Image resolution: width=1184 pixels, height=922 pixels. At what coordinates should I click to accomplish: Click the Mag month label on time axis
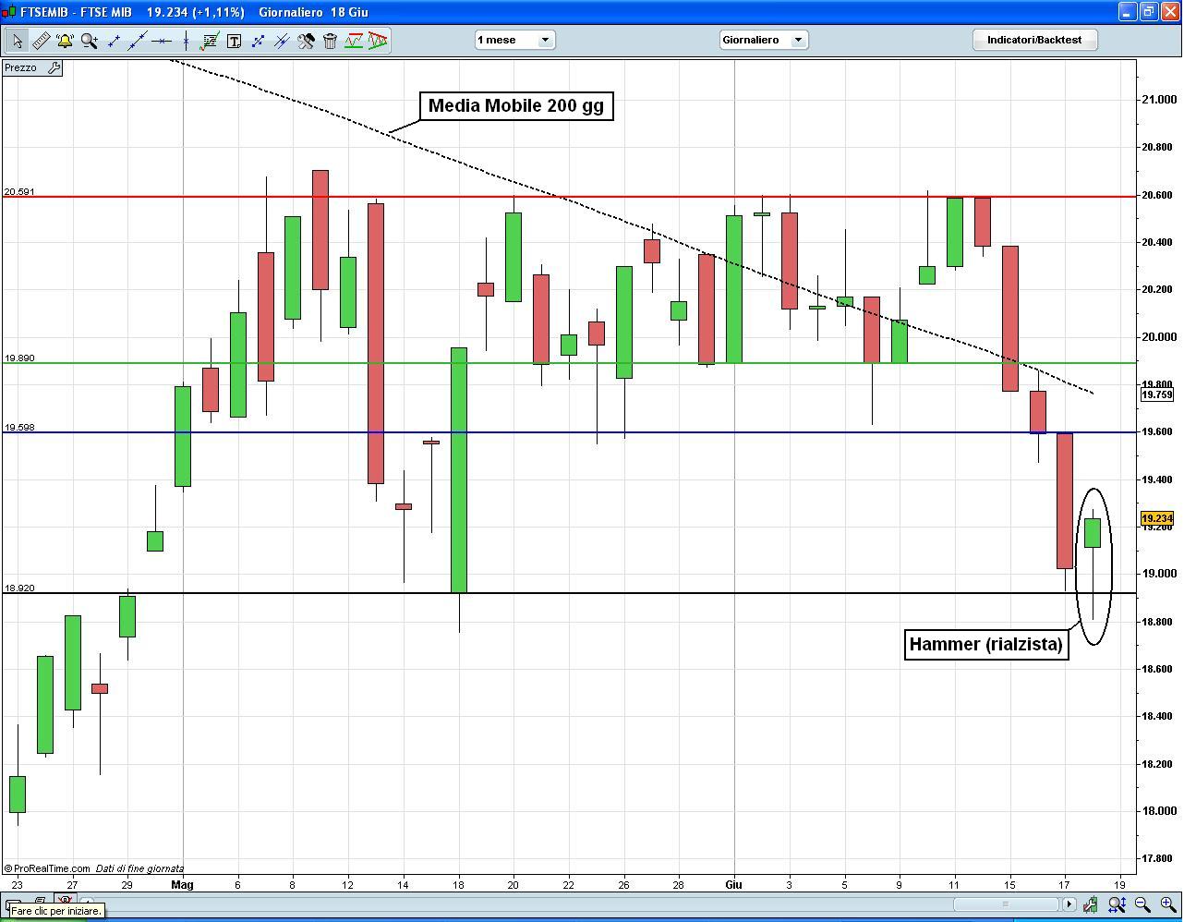[182, 884]
